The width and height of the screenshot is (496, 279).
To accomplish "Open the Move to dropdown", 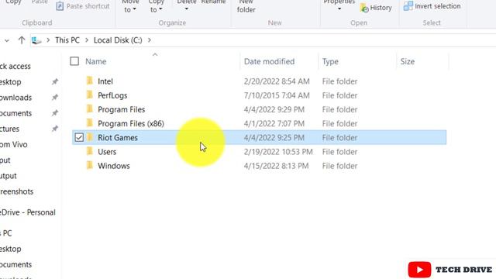I will pyautogui.click(x=130, y=6).
